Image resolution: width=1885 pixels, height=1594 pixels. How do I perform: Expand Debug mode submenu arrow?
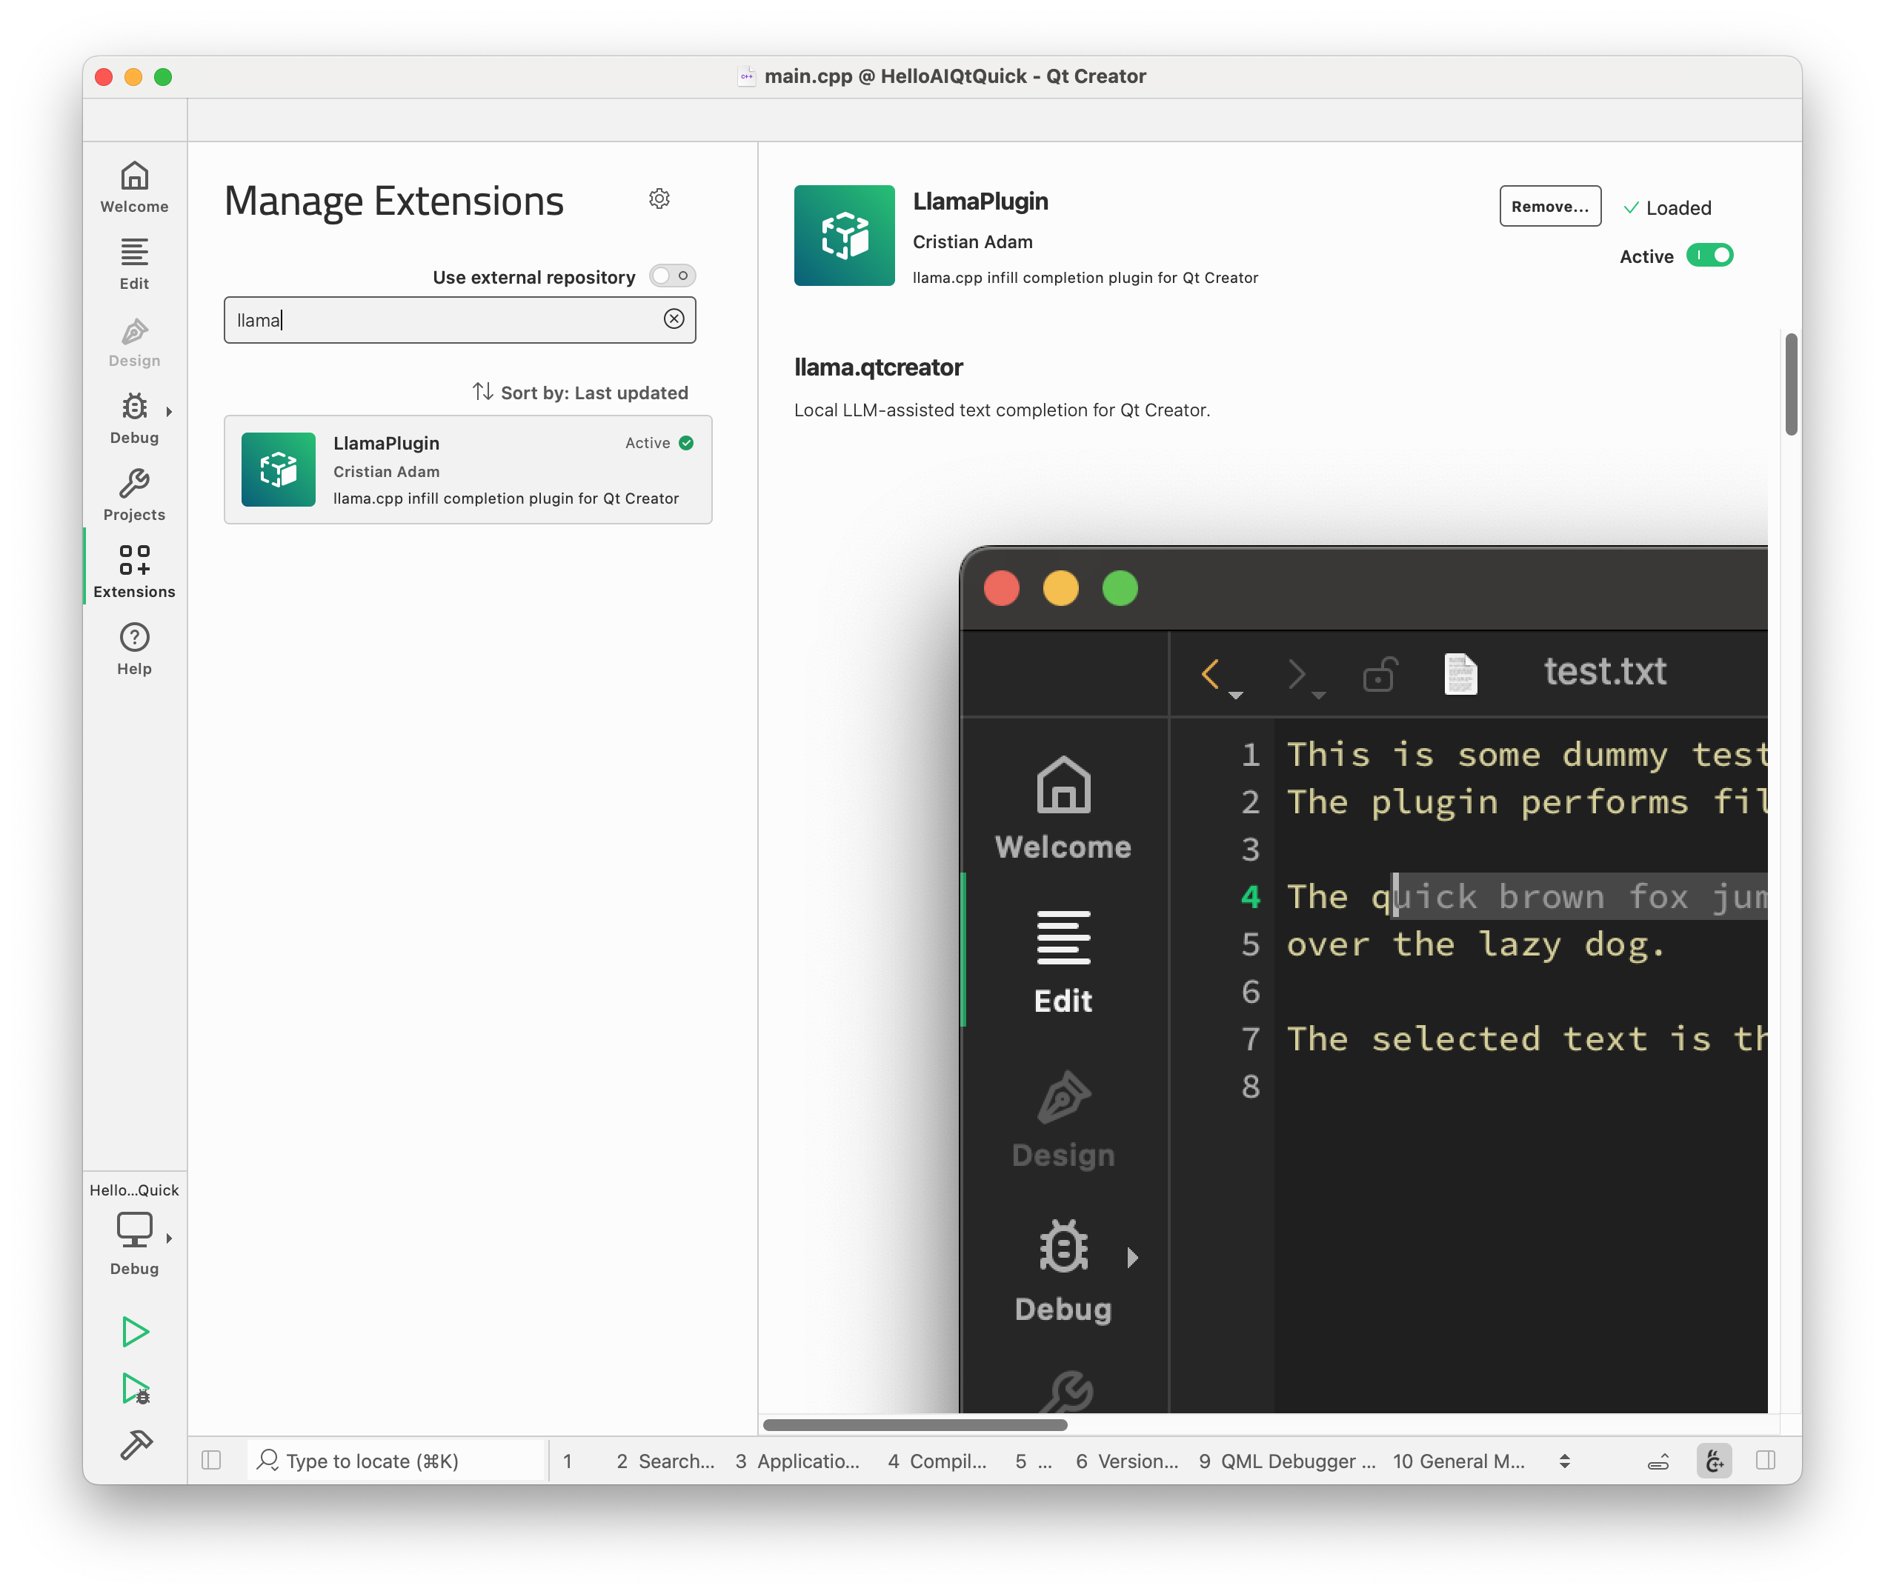tap(169, 411)
